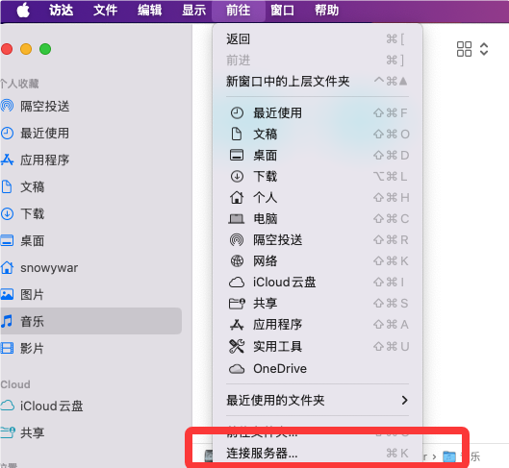Click the laptop icon beside 电脑 in menu

coord(237,219)
